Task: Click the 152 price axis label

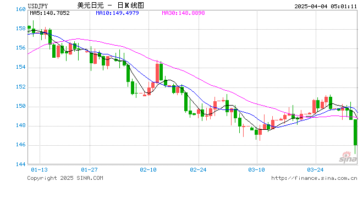Action: click(20, 87)
